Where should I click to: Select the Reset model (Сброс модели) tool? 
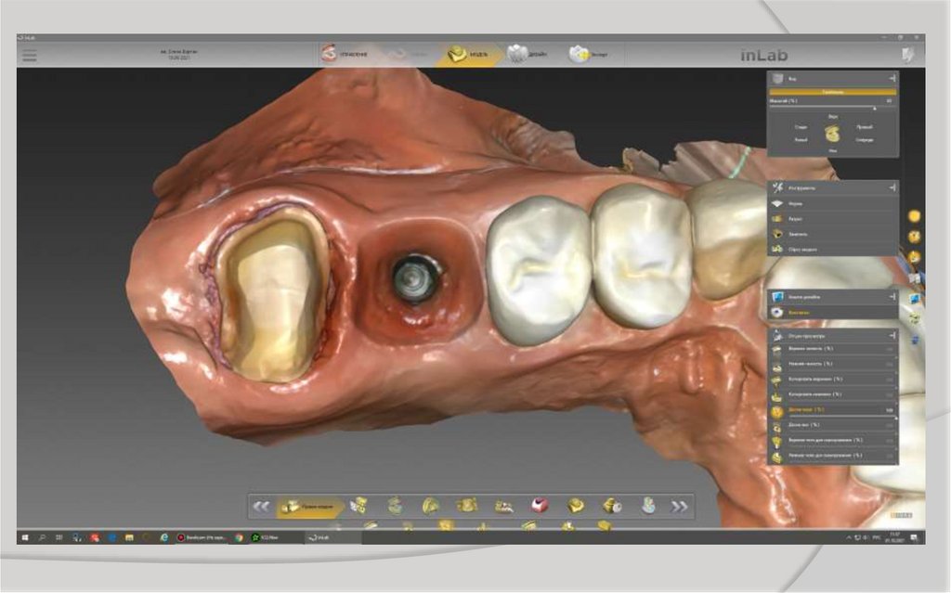point(833,250)
